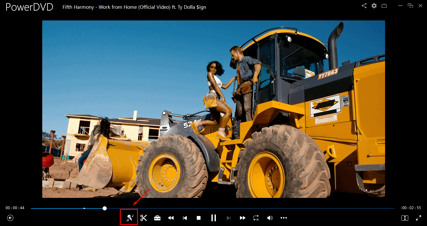Click the screen upload icon beside fullscreen
Image resolution: width=427 pixels, height=226 pixels.
coord(404,218)
